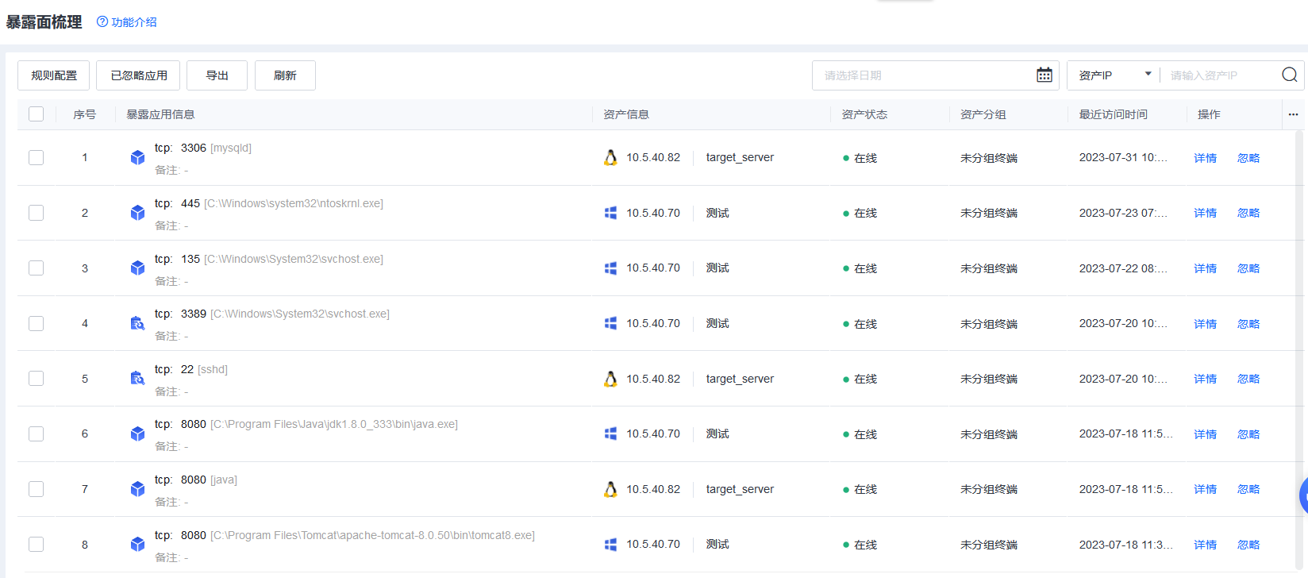This screenshot has height=578, width=1308.
Task: Open the column settings ellipsis icon
Action: pos(1293,114)
